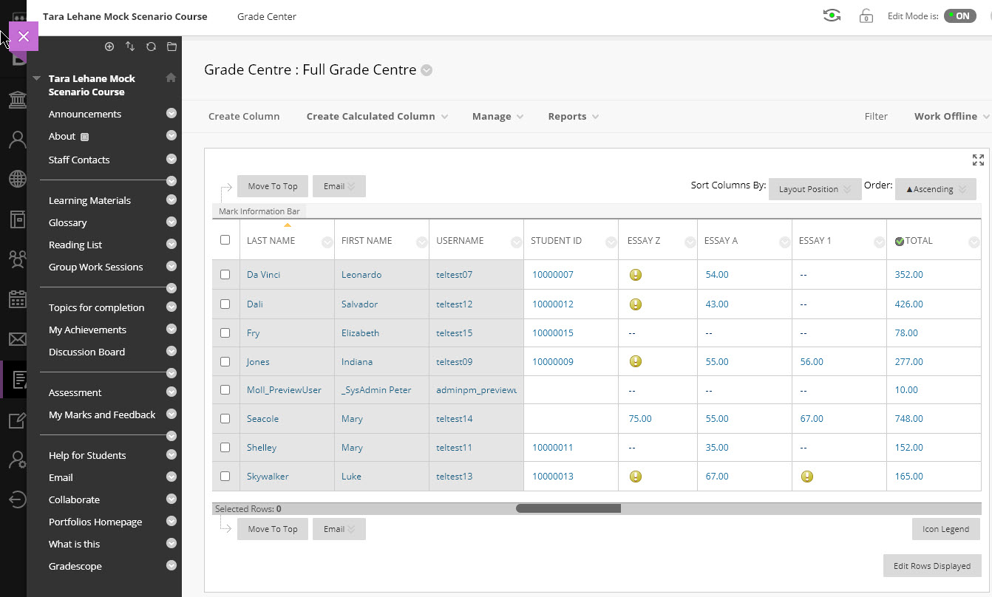
Task: Click the student preview icon in header
Action: point(832,16)
